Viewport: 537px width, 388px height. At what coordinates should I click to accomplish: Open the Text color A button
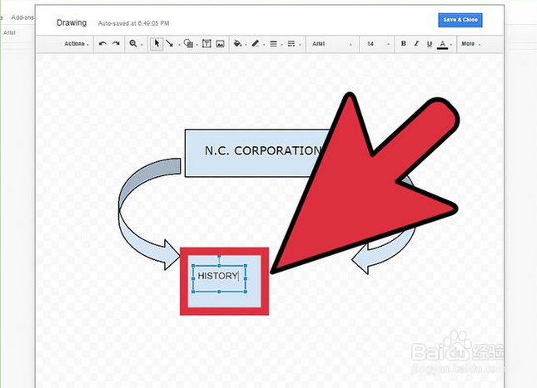coord(442,44)
